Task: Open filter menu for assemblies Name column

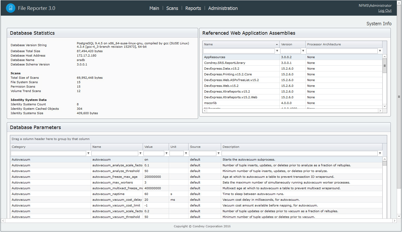Action: coord(277,51)
